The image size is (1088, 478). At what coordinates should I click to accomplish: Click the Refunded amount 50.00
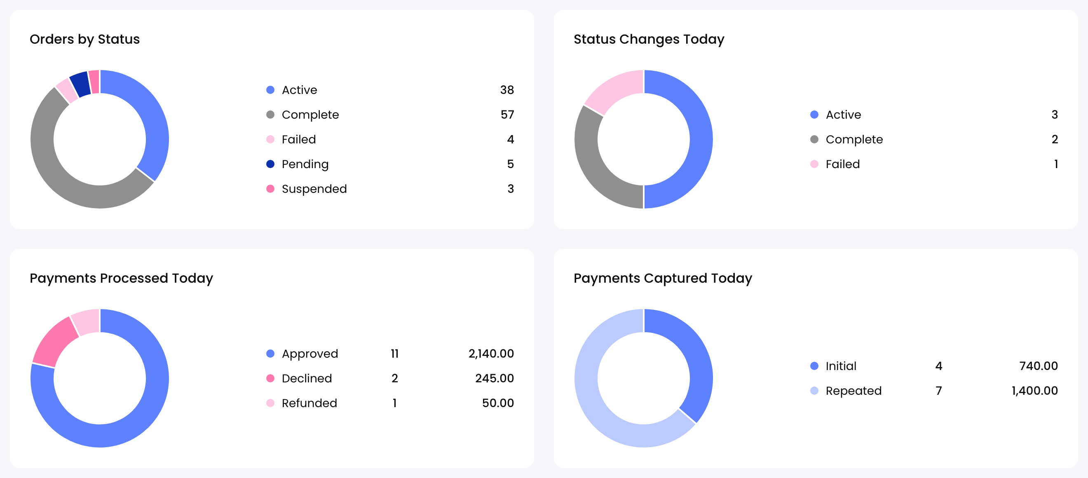pos(498,403)
